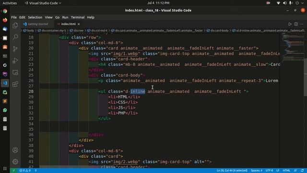This screenshot has width=307, height=173.
Task: Click the img/2.webp link on line 41
Action: pos(126,161)
